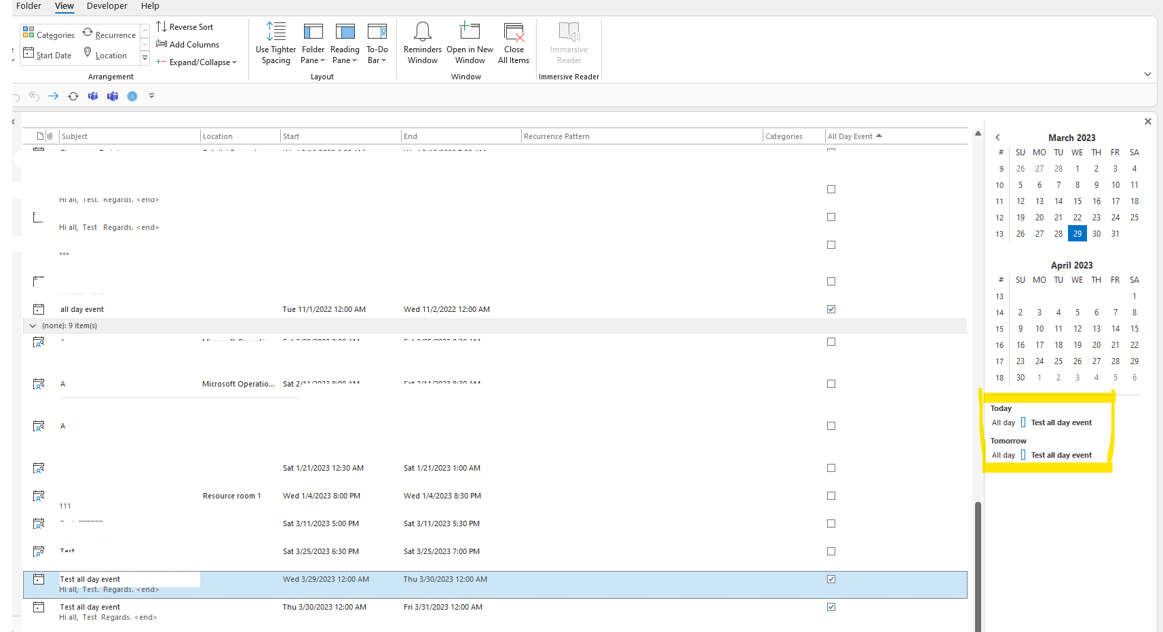
Task: Sort by End column header
Action: point(461,136)
